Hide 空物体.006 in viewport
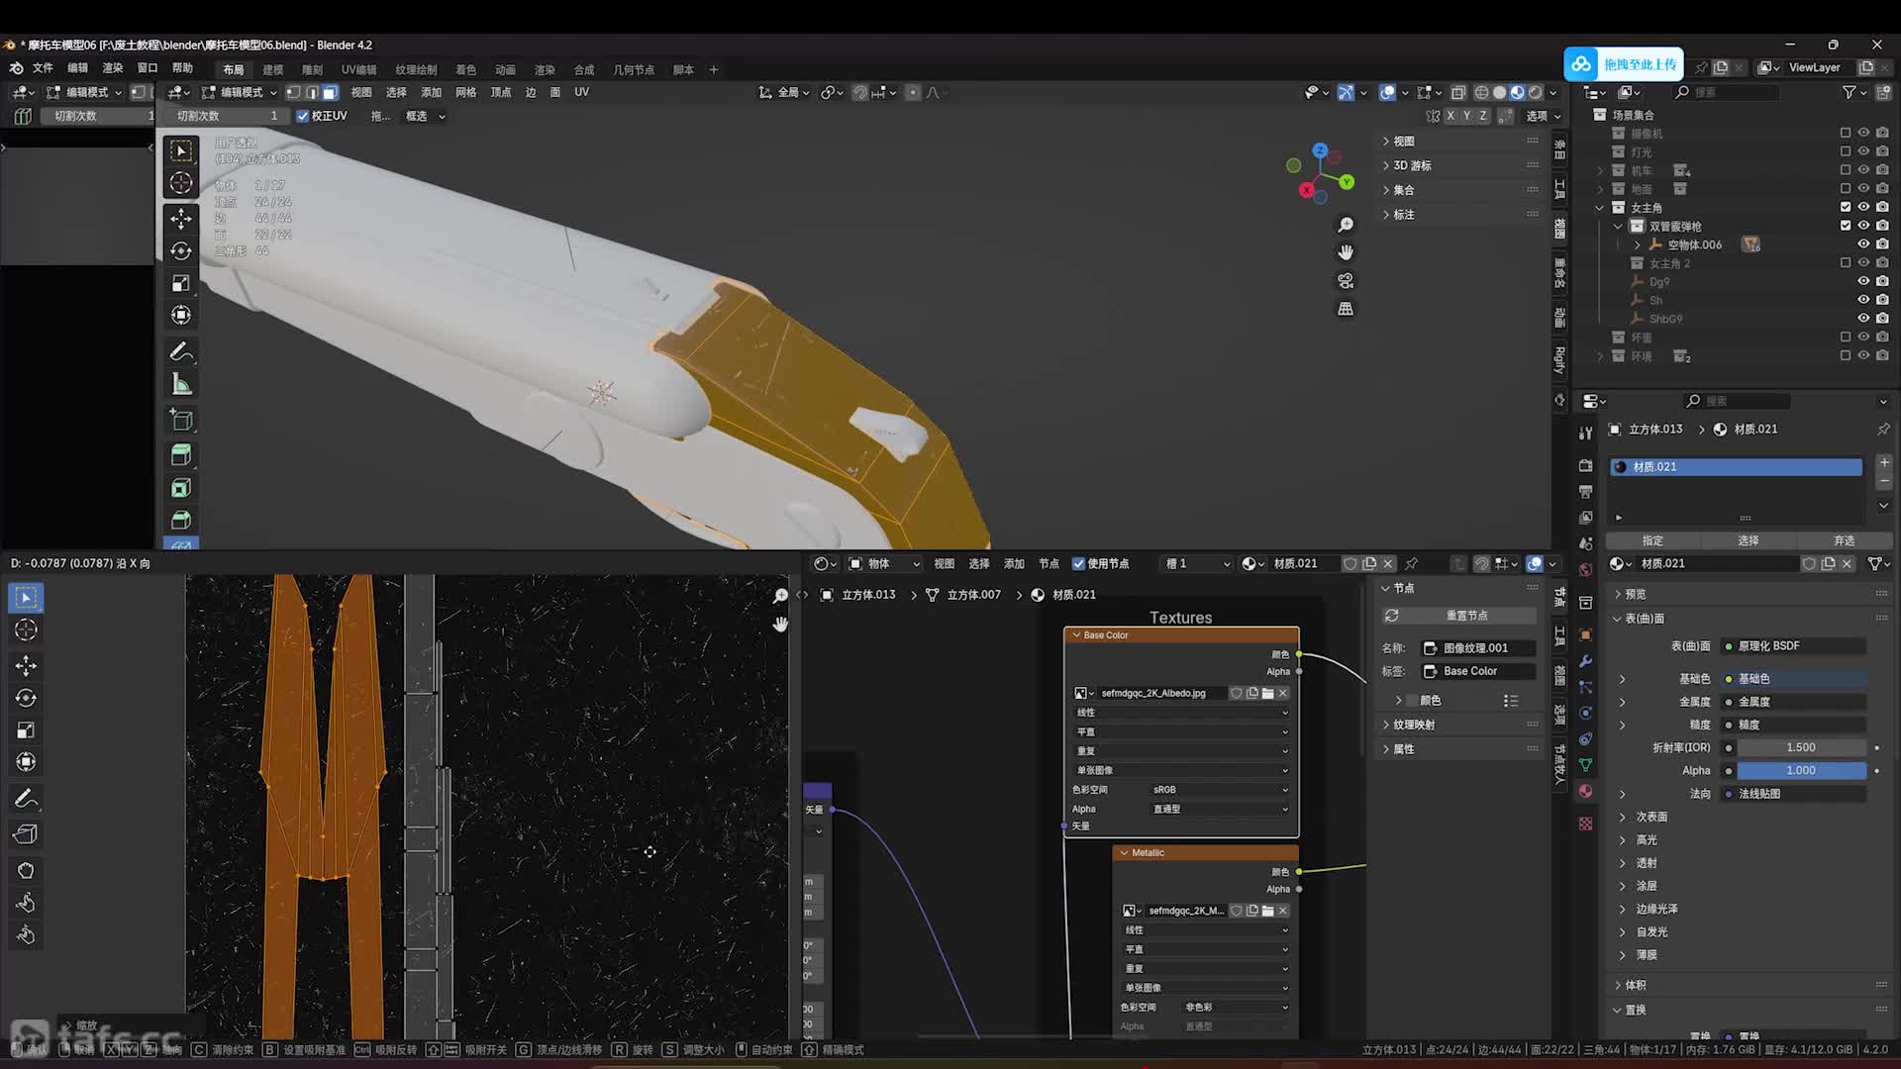Viewport: 1901px width, 1069px height. 1863,244
